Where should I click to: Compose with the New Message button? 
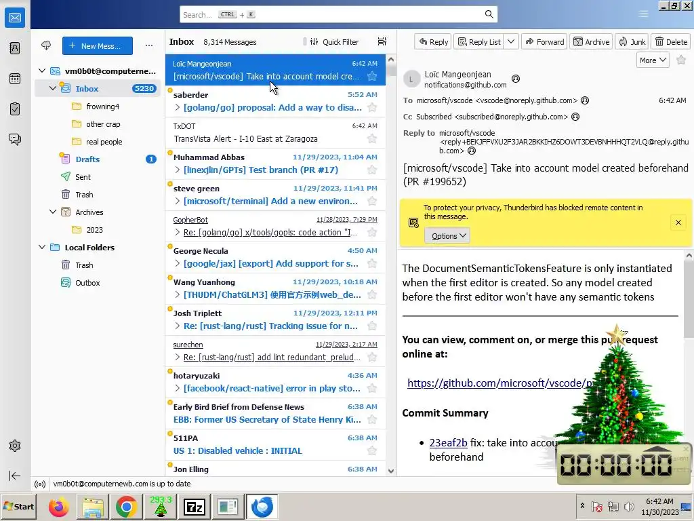pos(98,45)
